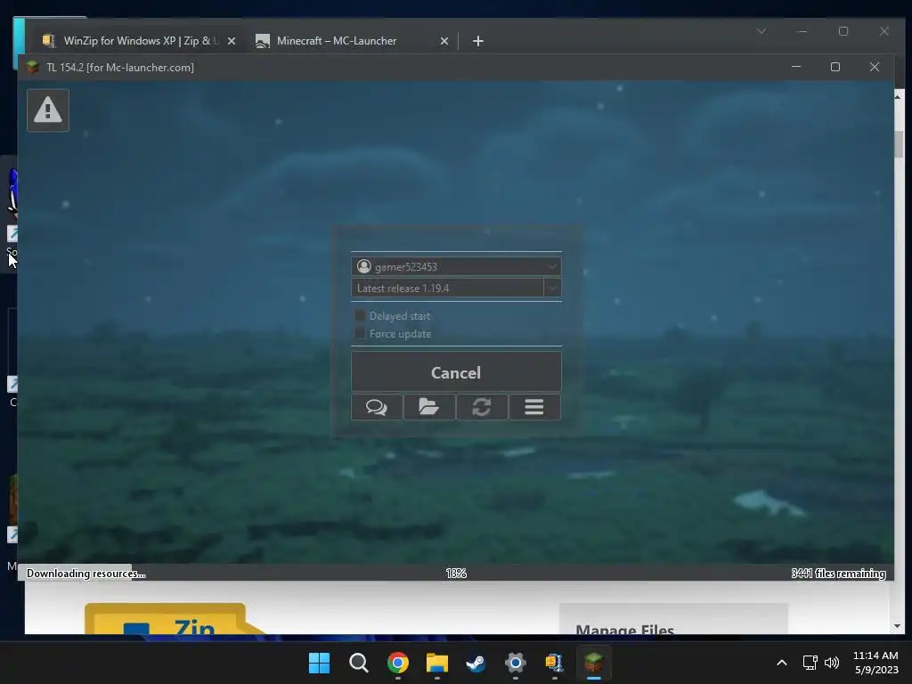Click the network icon in system tray
The width and height of the screenshot is (912, 684).
[x=810, y=663]
